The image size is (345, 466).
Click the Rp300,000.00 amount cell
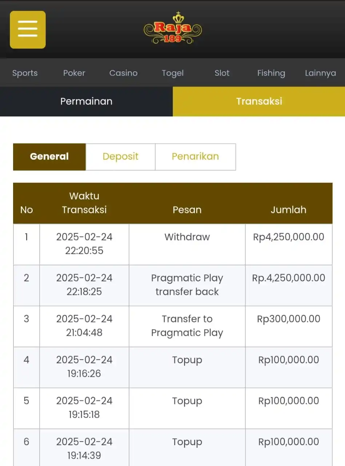(x=288, y=319)
